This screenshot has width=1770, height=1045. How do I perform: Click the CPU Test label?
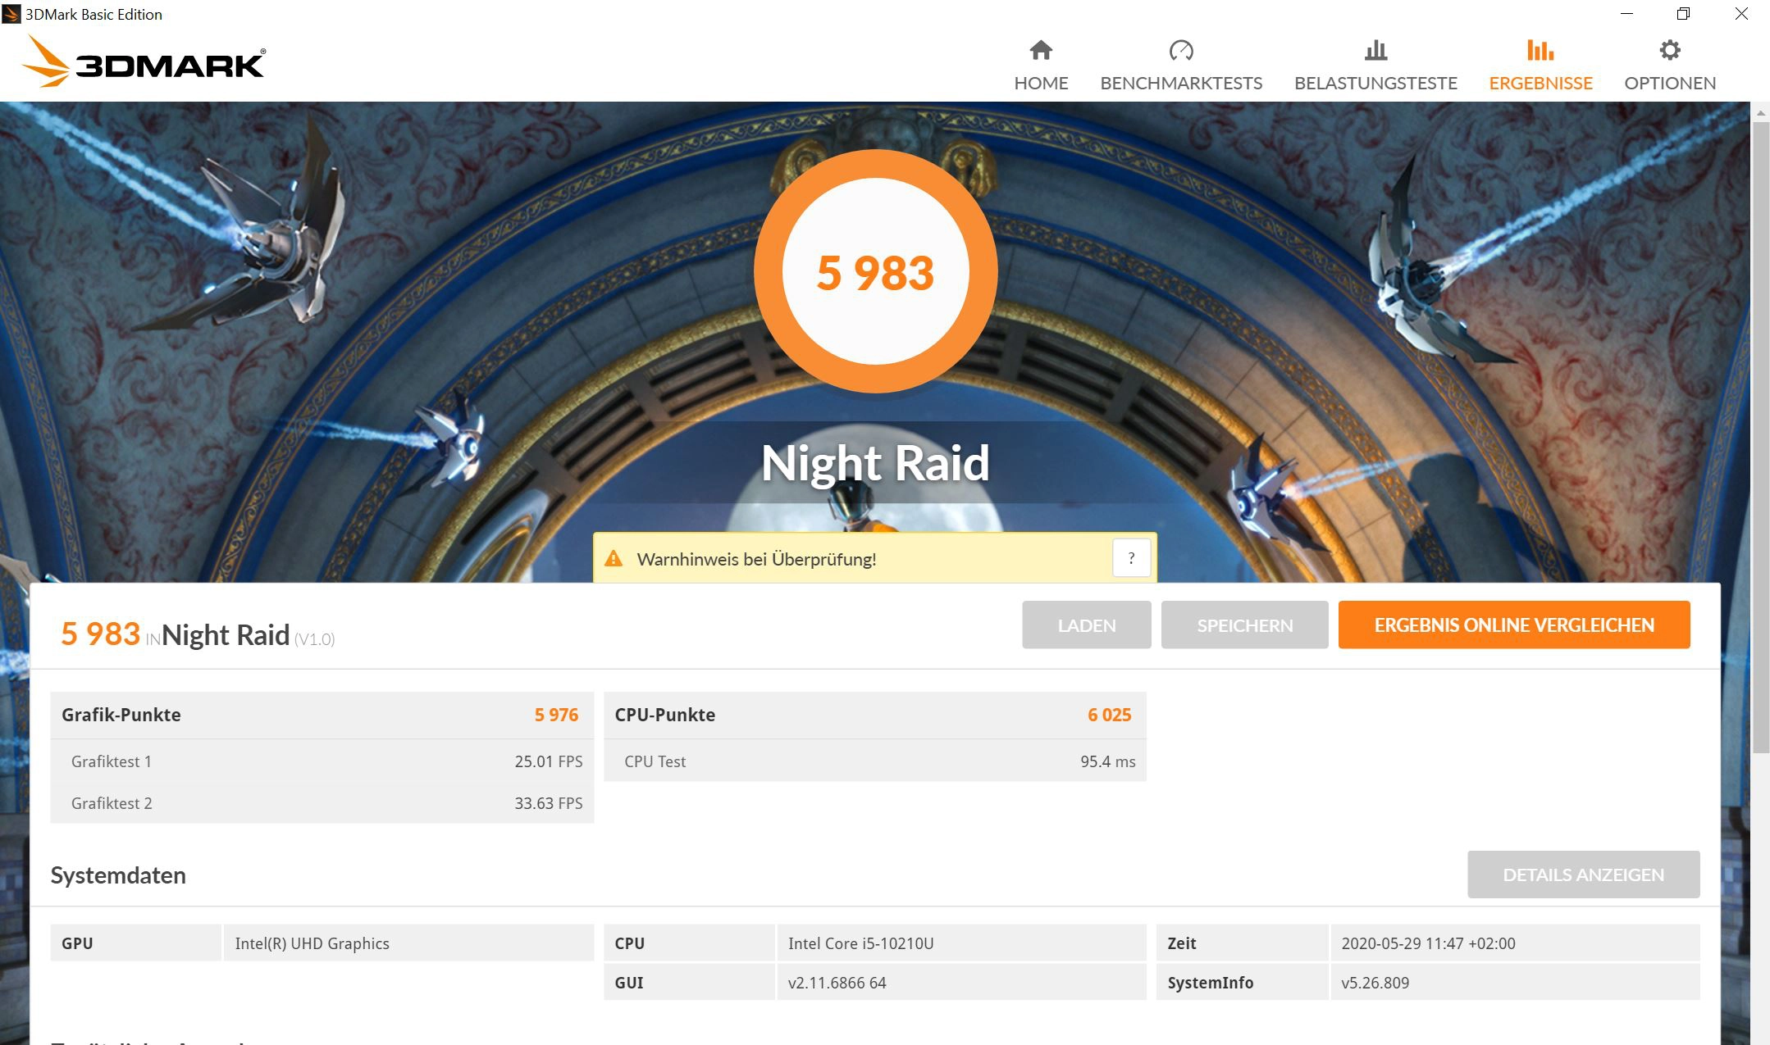tap(655, 761)
